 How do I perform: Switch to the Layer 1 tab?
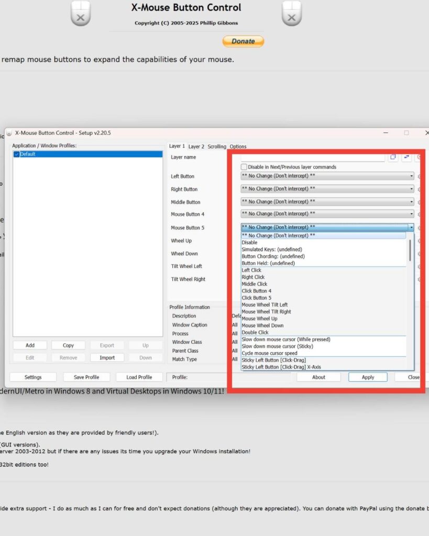point(177,146)
